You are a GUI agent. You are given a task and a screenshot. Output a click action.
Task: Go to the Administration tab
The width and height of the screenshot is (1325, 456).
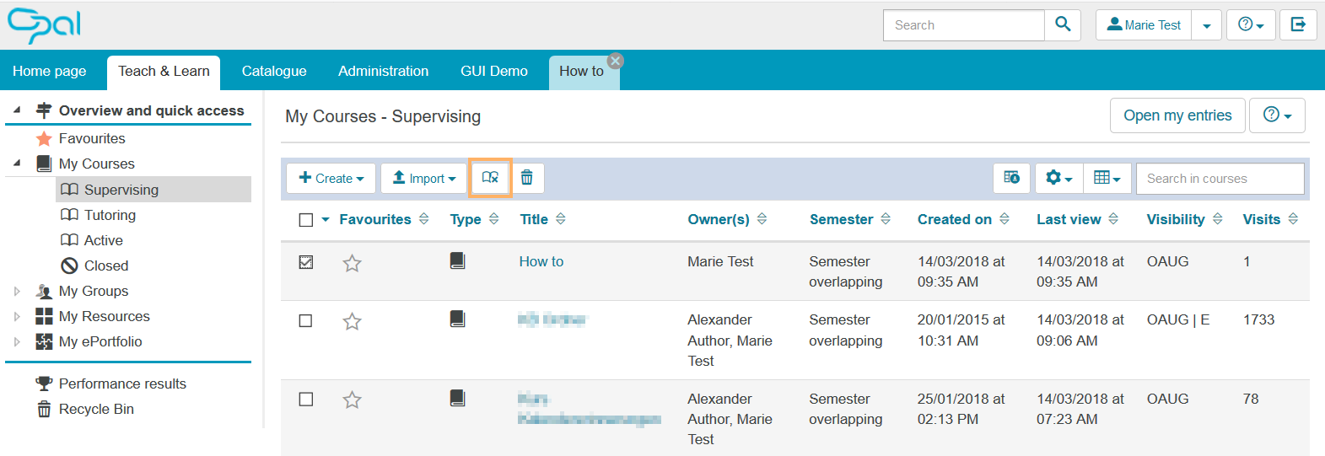click(383, 72)
